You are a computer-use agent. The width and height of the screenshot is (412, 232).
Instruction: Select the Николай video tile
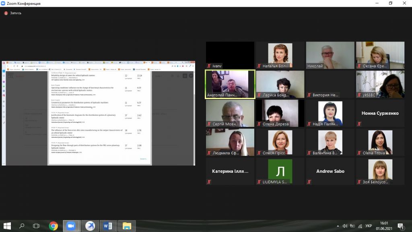coord(330,55)
